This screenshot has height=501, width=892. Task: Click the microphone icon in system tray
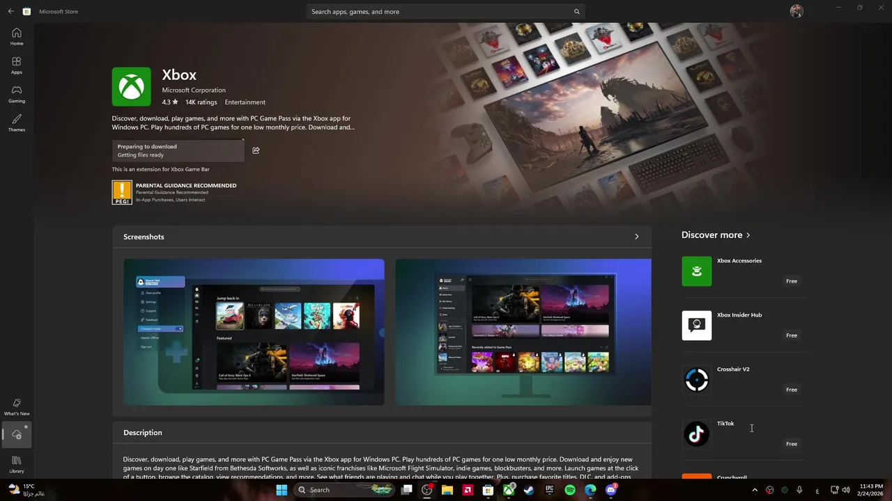(x=799, y=490)
